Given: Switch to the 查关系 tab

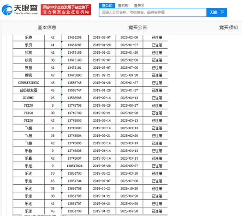Looking at the screenshot, I should [139, 6].
